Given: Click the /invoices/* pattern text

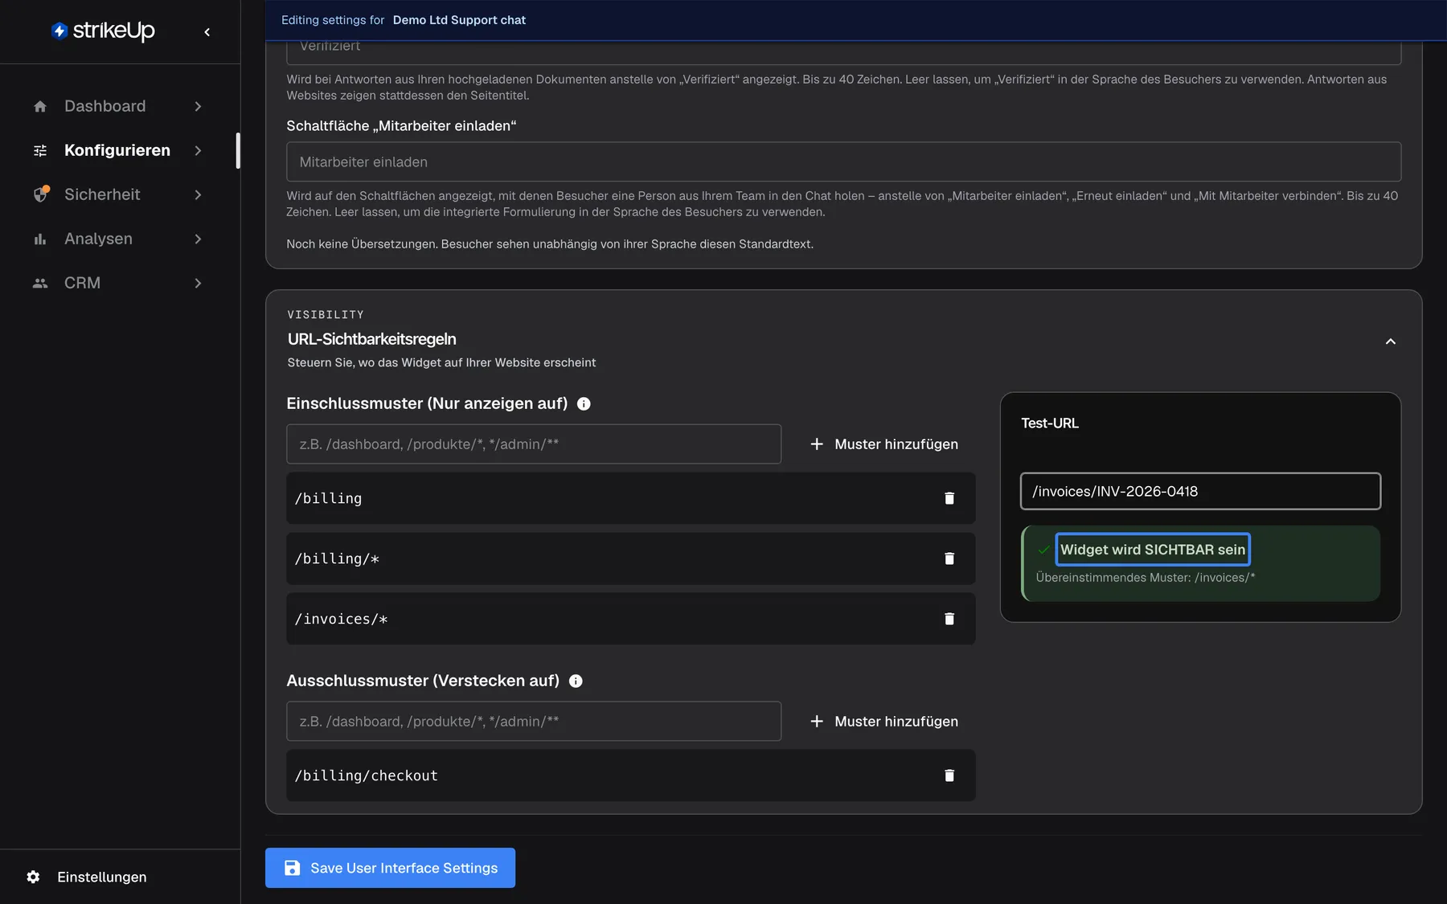Looking at the screenshot, I should tap(342, 619).
